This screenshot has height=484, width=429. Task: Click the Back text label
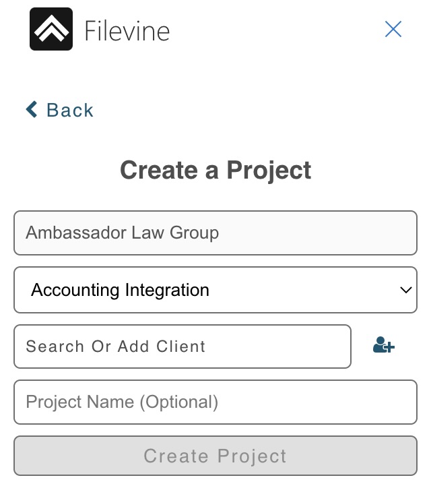click(70, 110)
